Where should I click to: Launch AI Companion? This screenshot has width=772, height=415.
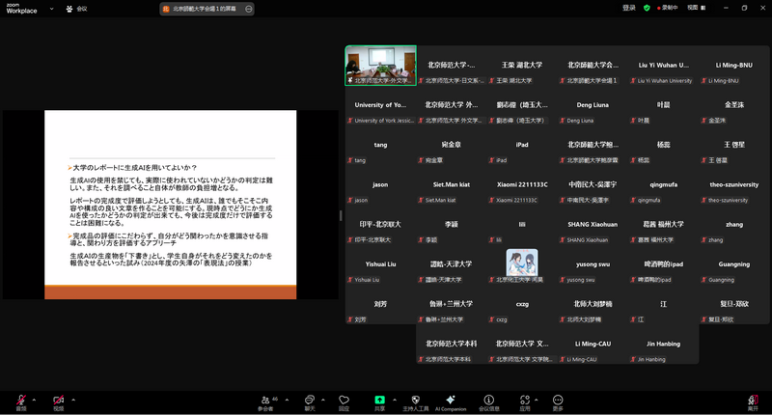[x=451, y=400]
